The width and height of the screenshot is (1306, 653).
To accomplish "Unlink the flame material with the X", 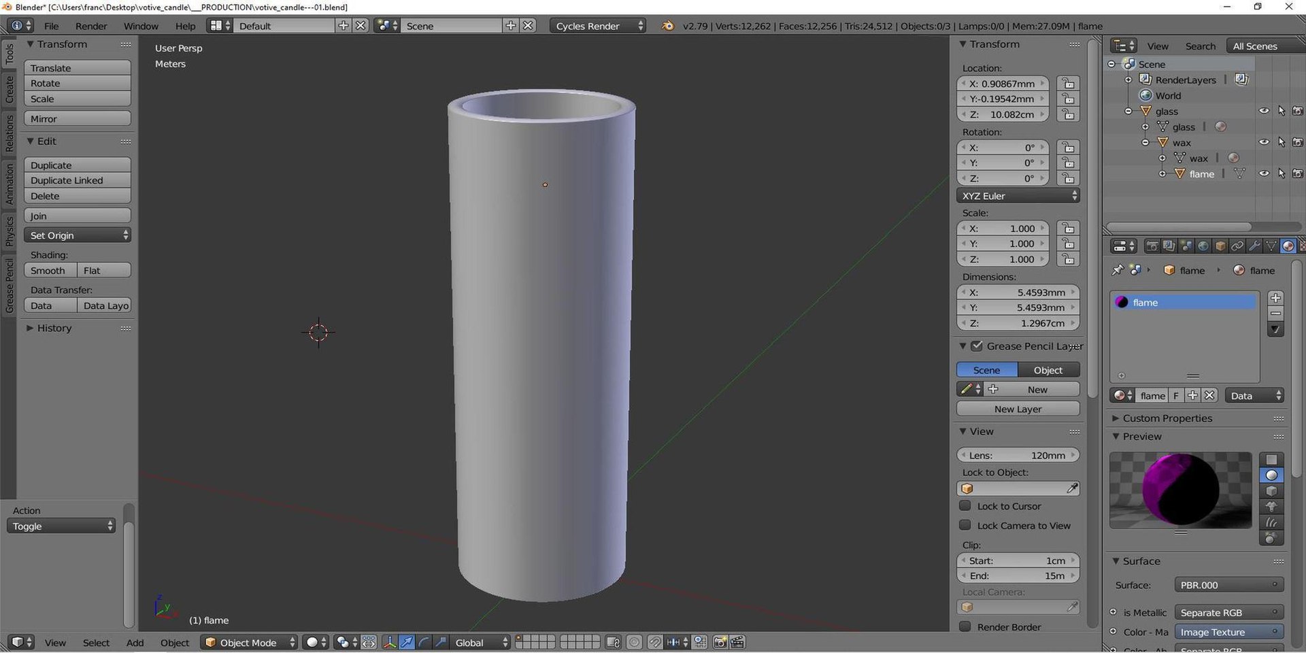I will [x=1209, y=395].
